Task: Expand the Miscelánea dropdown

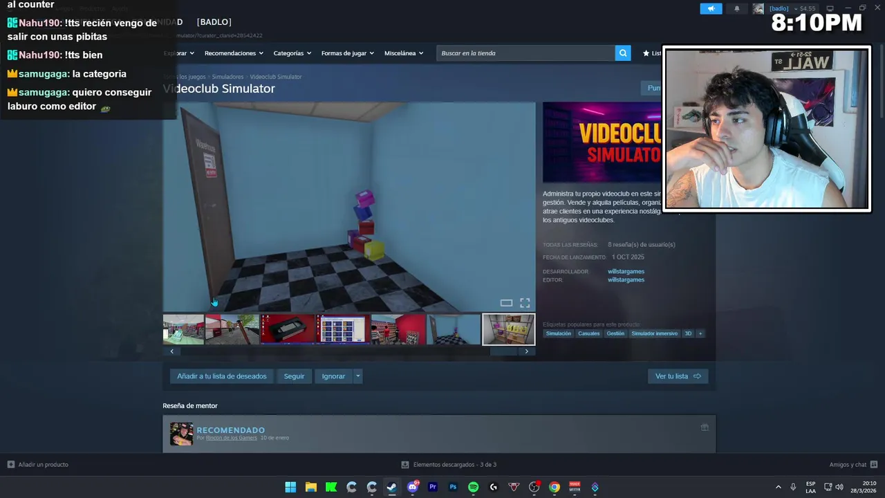Action: 404,53
